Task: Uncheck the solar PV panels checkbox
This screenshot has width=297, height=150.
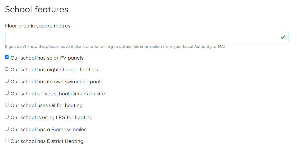Action: tap(7, 57)
